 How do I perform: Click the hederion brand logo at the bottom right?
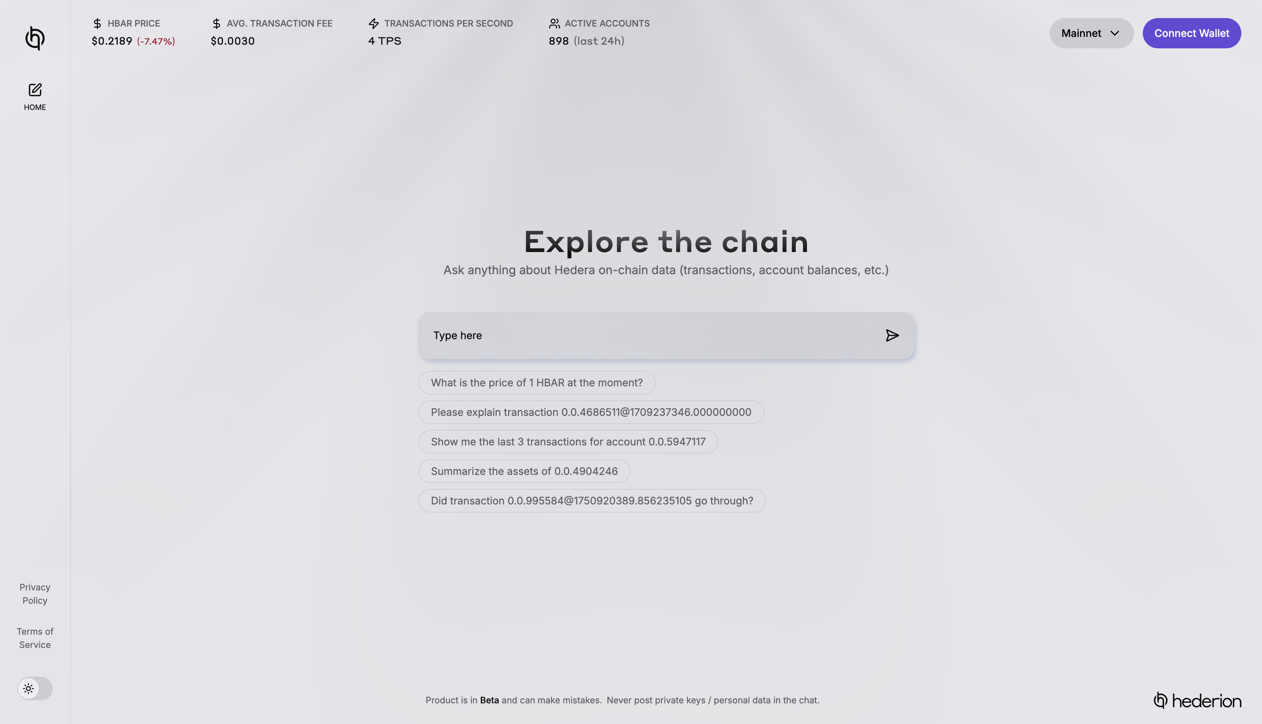pos(1197,701)
